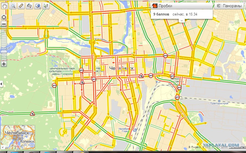
Task: Click the Тракторострой map label
Action: [x=219, y=104]
